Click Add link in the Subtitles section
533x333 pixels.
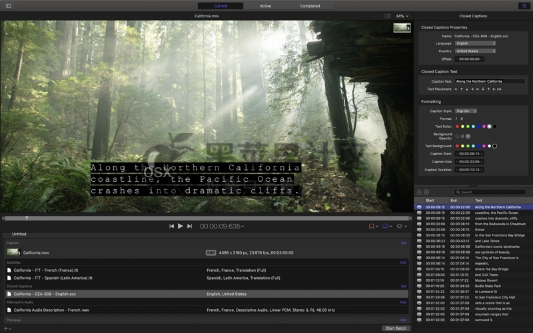403,262
